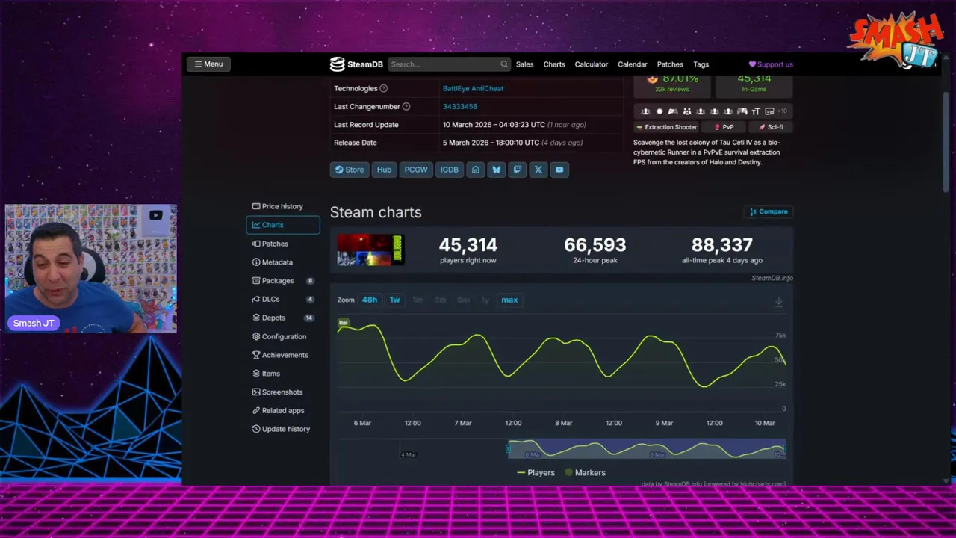This screenshot has height=538, width=956.
Task: Open the Hub button
Action: pos(384,170)
